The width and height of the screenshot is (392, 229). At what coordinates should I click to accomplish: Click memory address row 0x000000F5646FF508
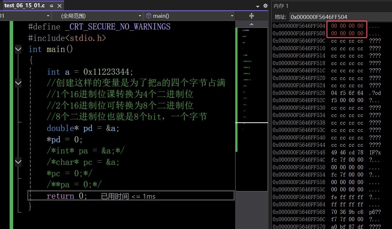coord(299,33)
